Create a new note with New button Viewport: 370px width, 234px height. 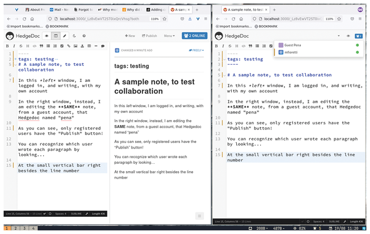click(130, 36)
